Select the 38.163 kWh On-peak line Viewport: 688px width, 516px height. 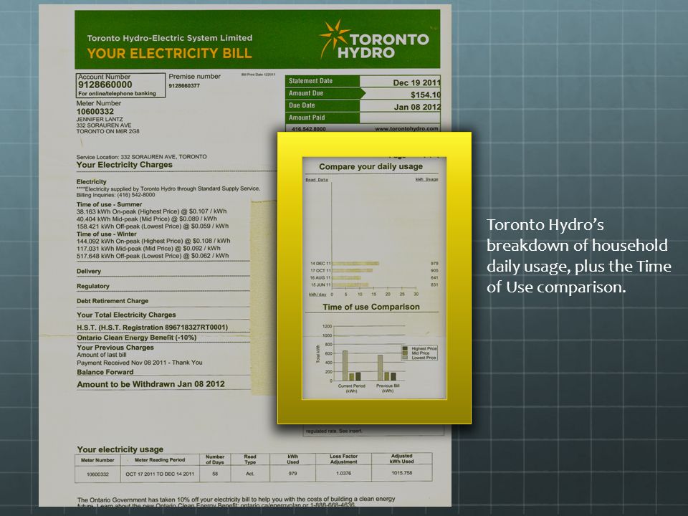(x=151, y=211)
